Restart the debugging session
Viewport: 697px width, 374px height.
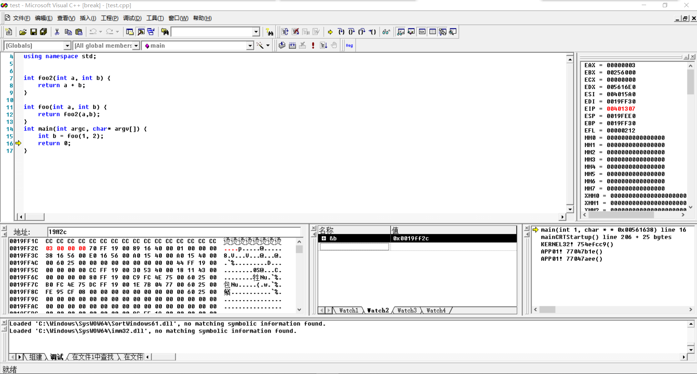285,32
